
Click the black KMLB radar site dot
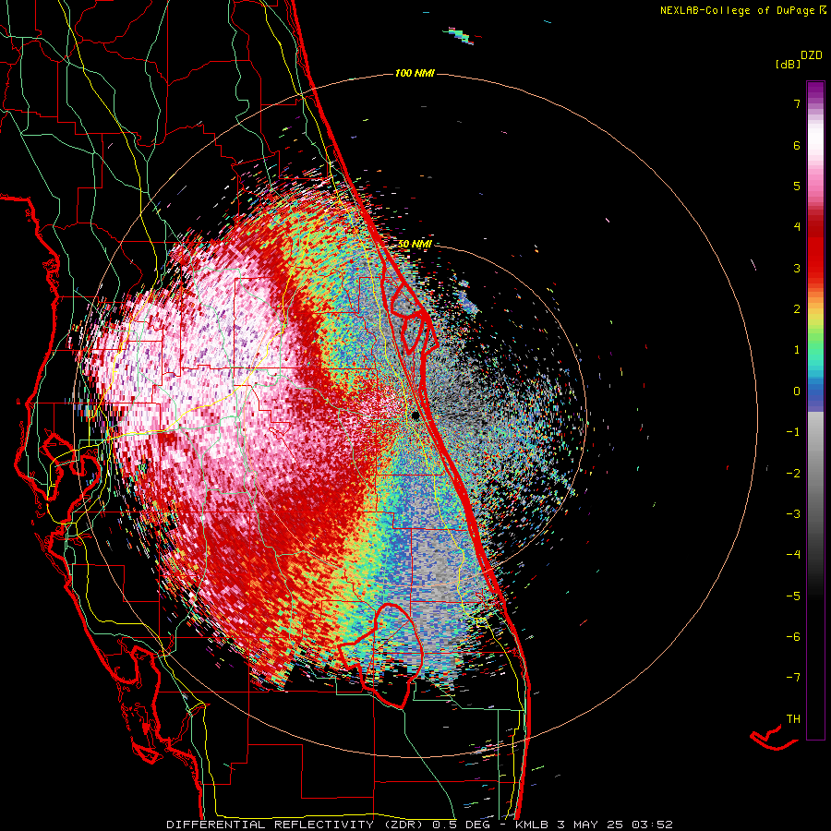[x=415, y=416]
